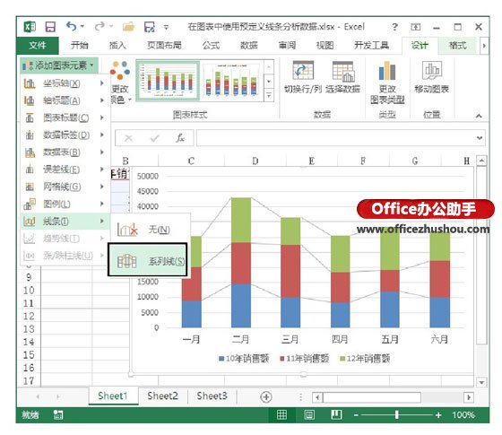This screenshot has width=502, height=435.
Task: Click the Save icon in quick access toolbar
Action: 50,27
